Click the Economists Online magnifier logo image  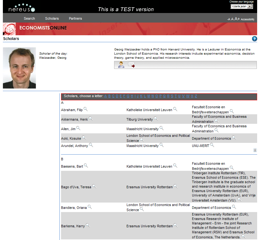9,29
